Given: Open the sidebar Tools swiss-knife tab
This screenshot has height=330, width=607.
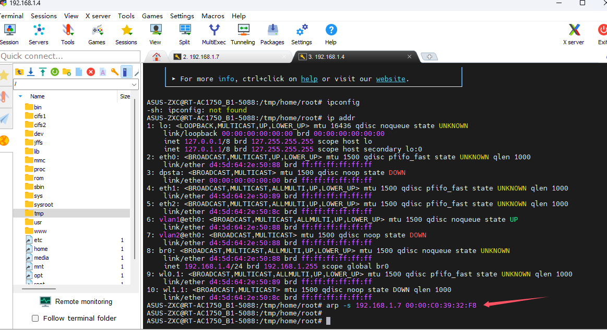Looking at the screenshot, I should pyautogui.click(x=5, y=96).
